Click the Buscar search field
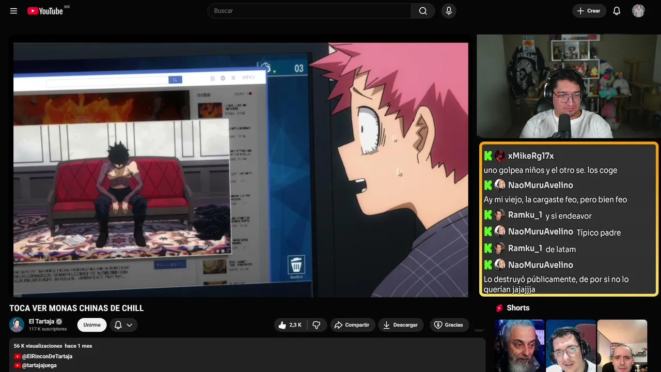661x372 pixels. point(309,11)
